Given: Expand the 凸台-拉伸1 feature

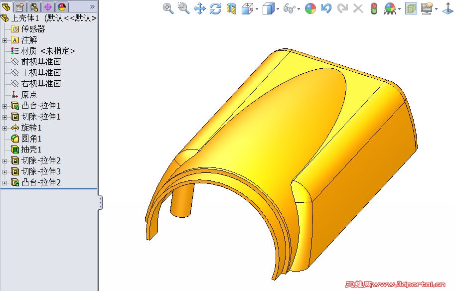Looking at the screenshot, I should point(4,106).
